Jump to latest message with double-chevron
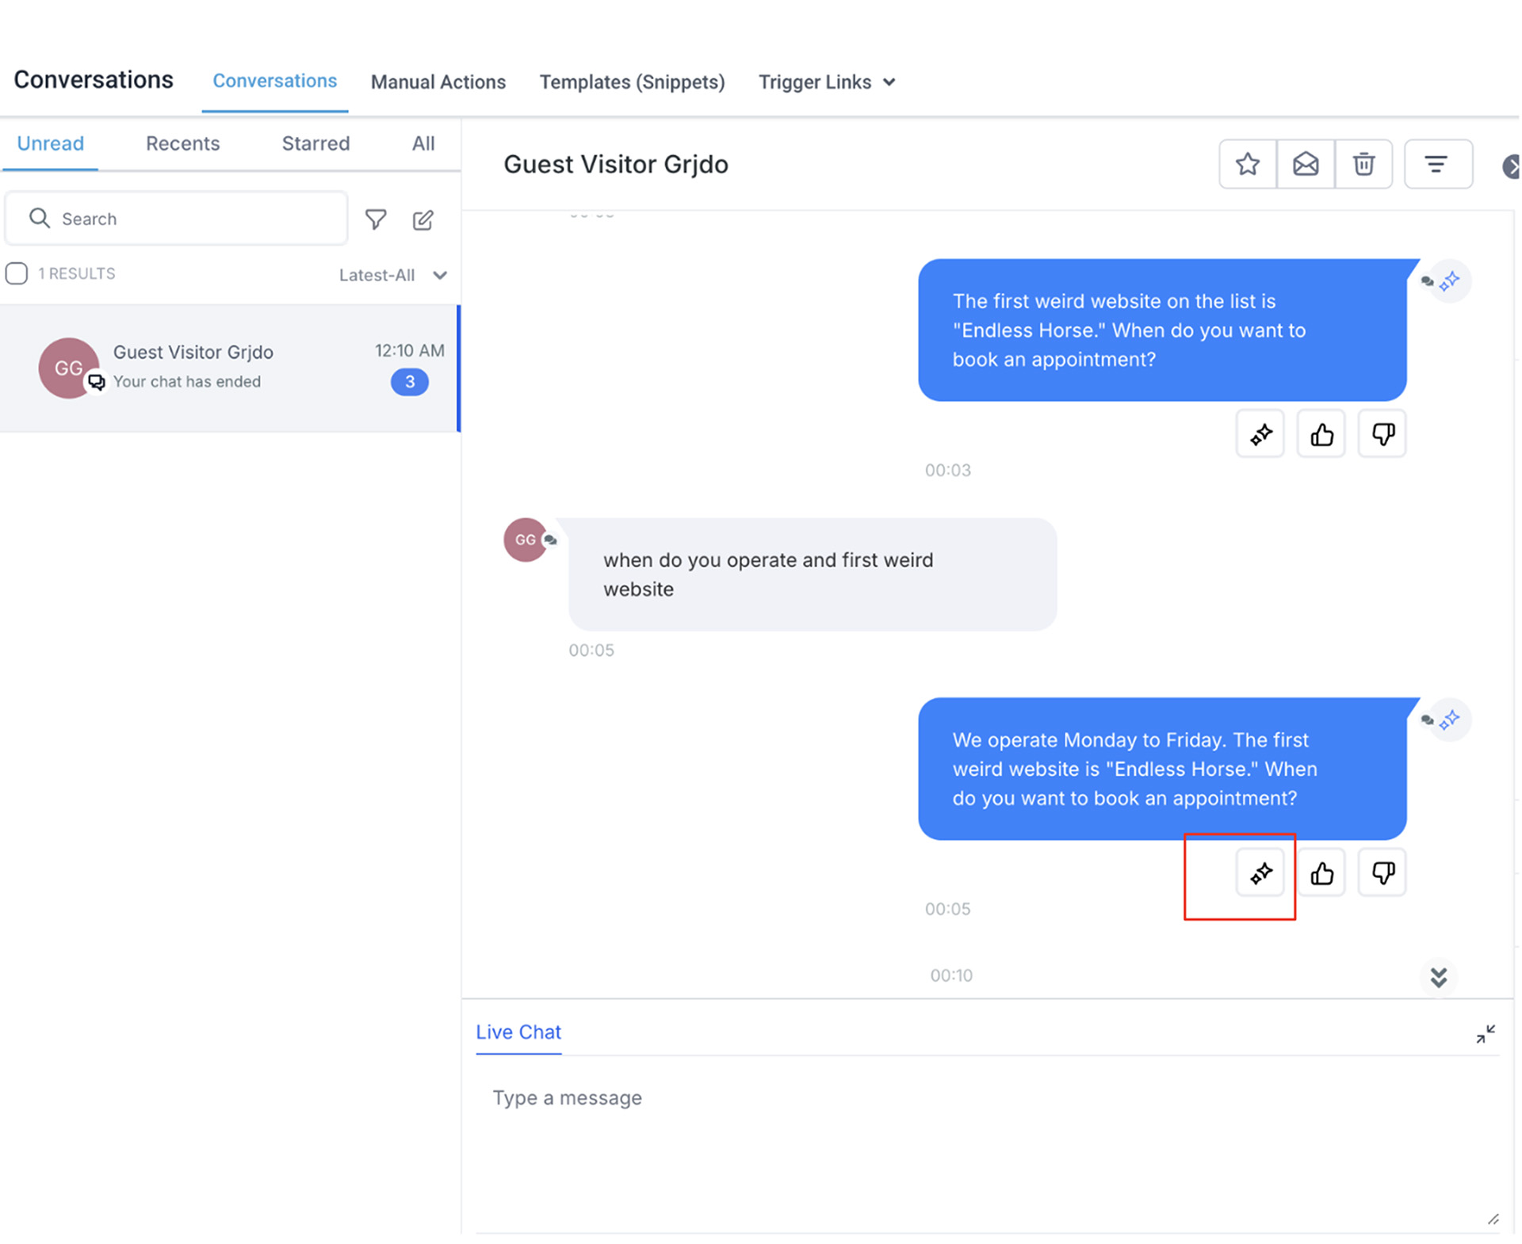Image resolution: width=1522 pixels, height=1244 pixels. [x=1439, y=976]
